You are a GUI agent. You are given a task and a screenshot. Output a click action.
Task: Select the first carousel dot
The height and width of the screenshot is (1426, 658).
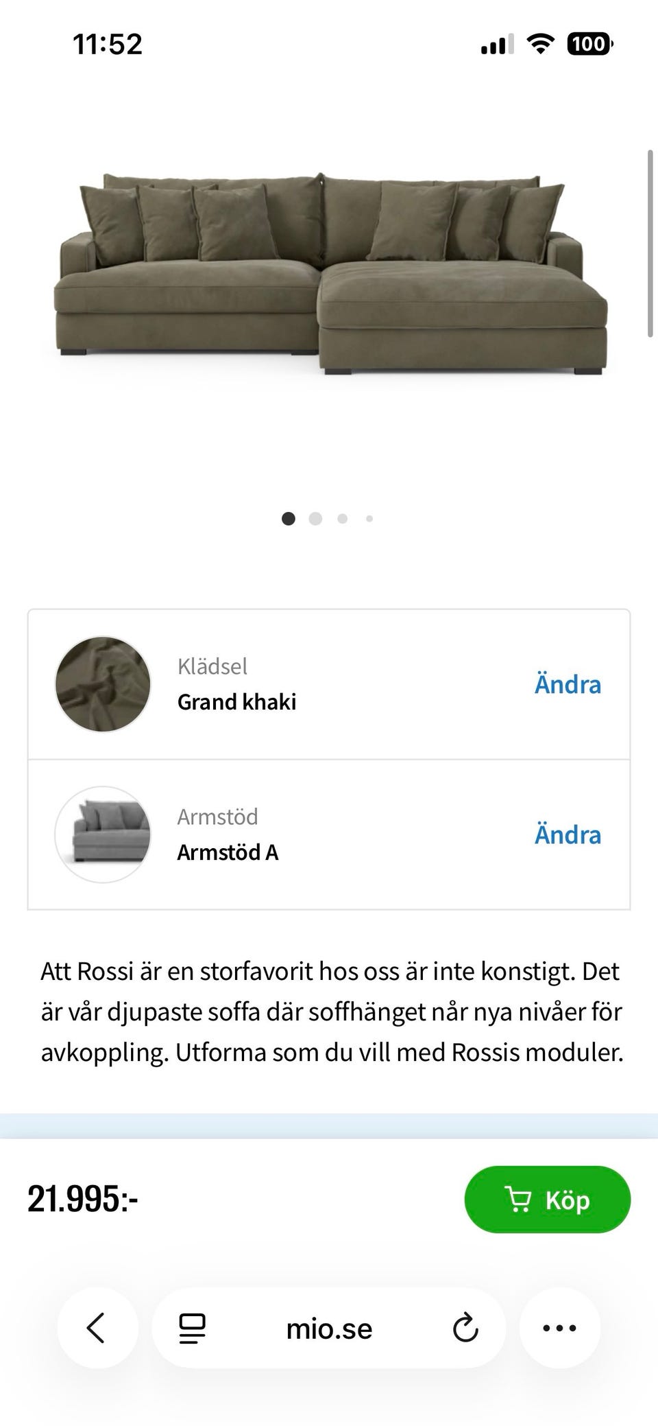click(289, 519)
